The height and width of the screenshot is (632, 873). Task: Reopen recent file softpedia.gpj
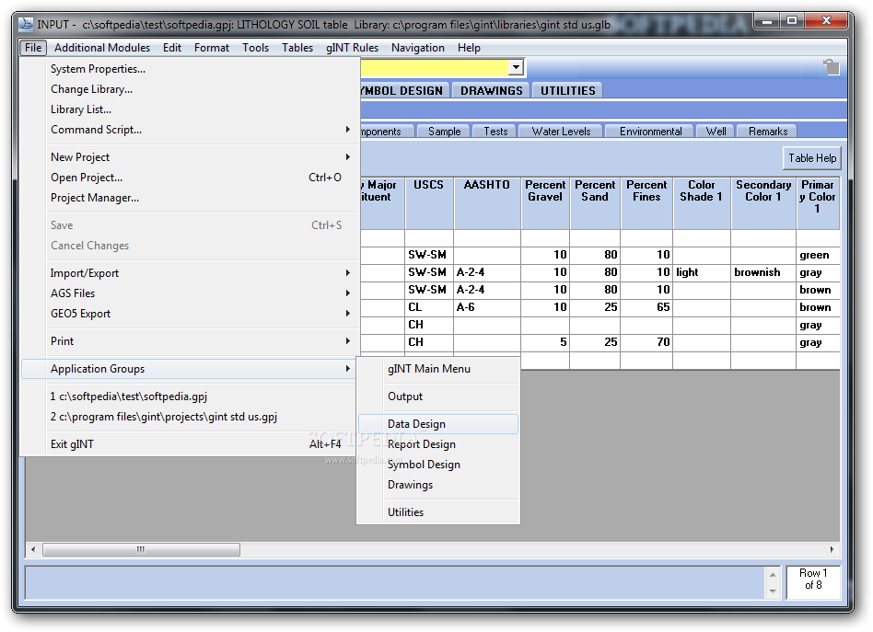pos(189,396)
